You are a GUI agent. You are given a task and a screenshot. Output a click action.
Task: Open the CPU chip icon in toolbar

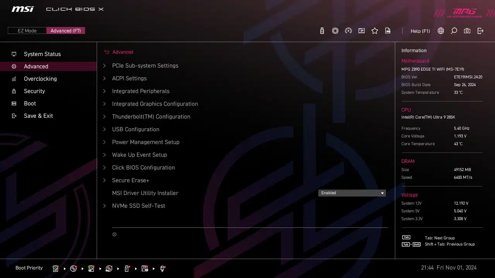point(335,31)
